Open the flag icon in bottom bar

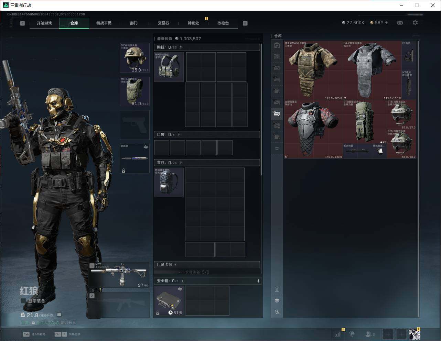(352, 334)
